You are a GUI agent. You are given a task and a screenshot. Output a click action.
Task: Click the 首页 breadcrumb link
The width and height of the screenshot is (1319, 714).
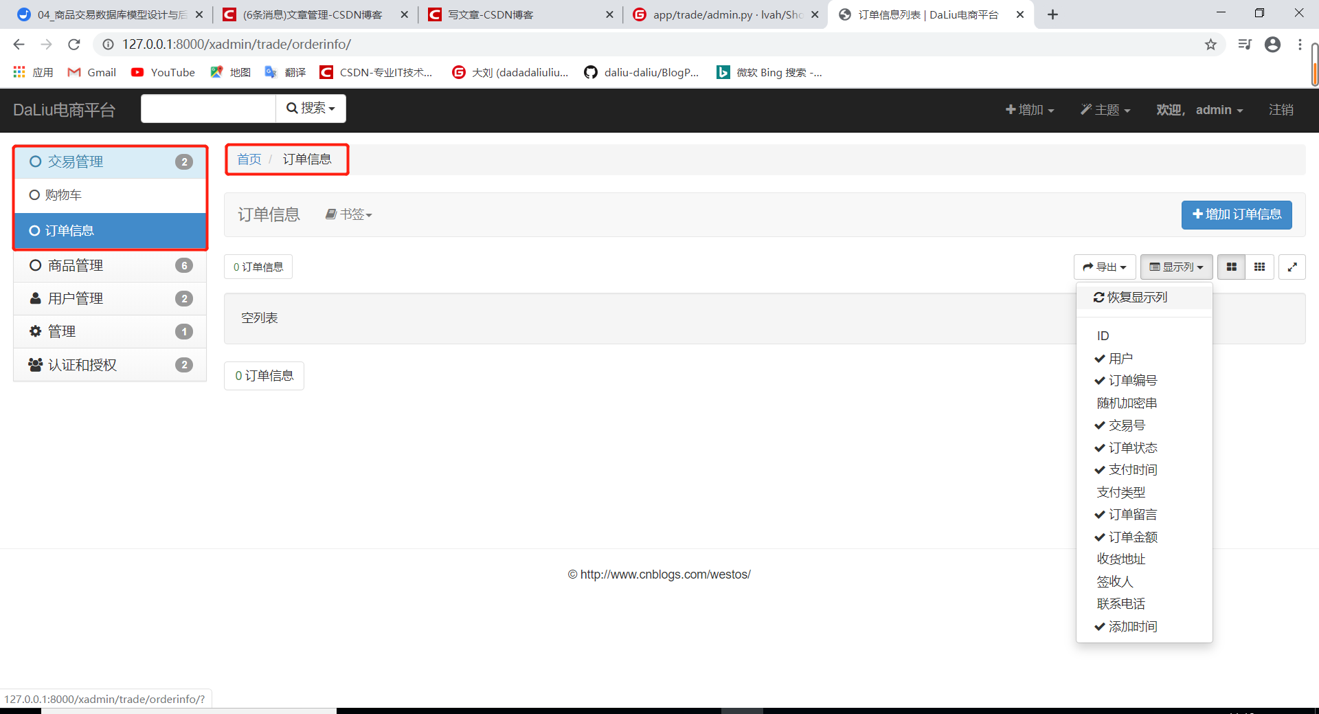[x=249, y=159]
